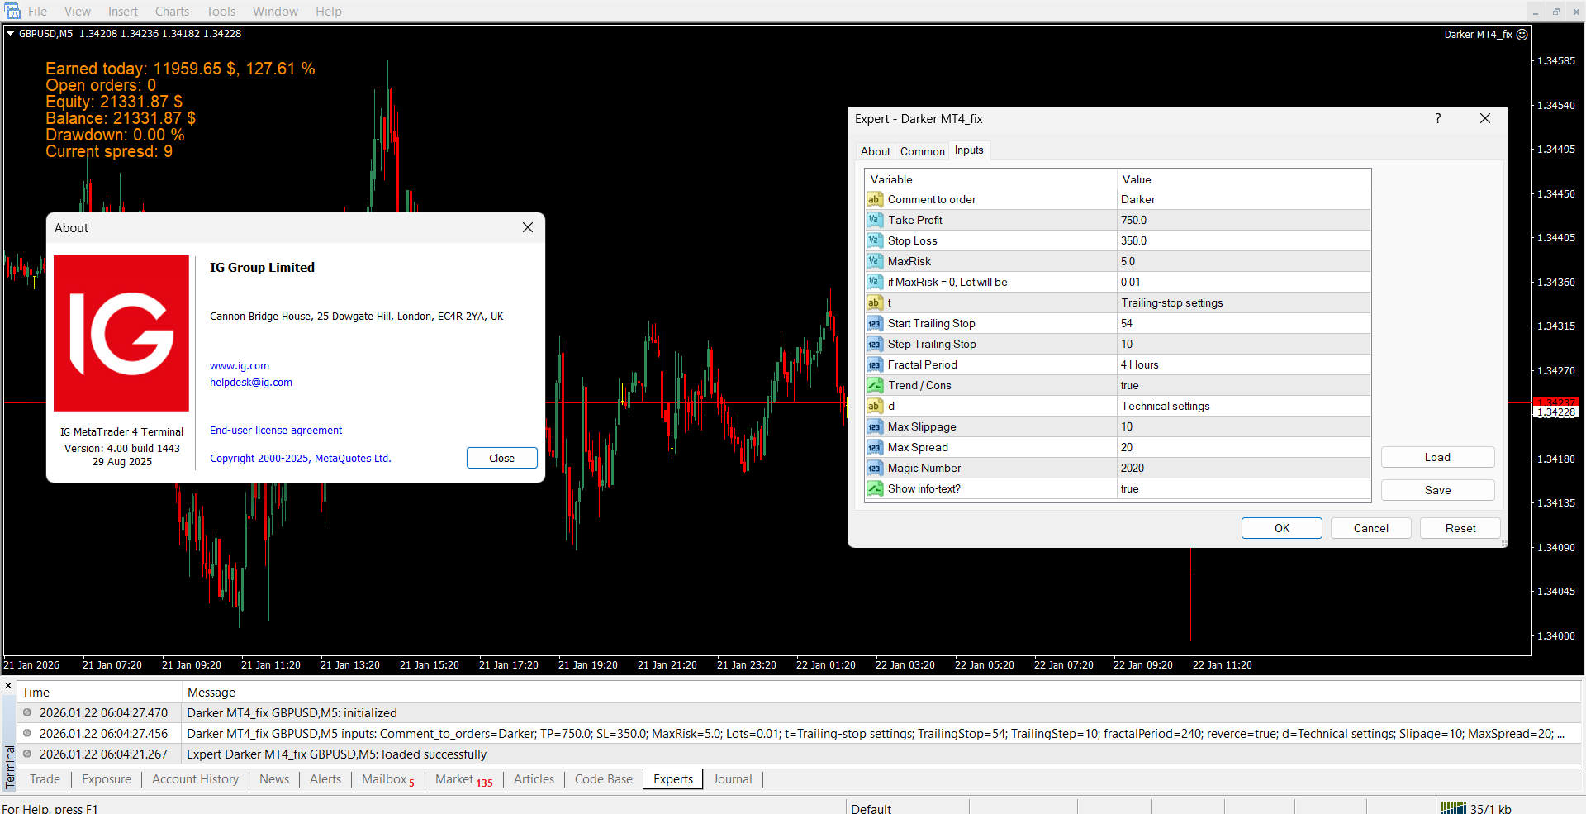The height and width of the screenshot is (814, 1586).
Task: Click the Comment to order string icon
Action: 874,199
